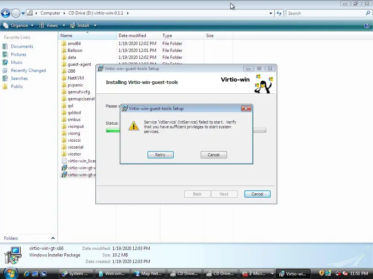The image size is (373, 279).
Task: Click the Forward navigation arrow in Explorer
Action: point(16,13)
